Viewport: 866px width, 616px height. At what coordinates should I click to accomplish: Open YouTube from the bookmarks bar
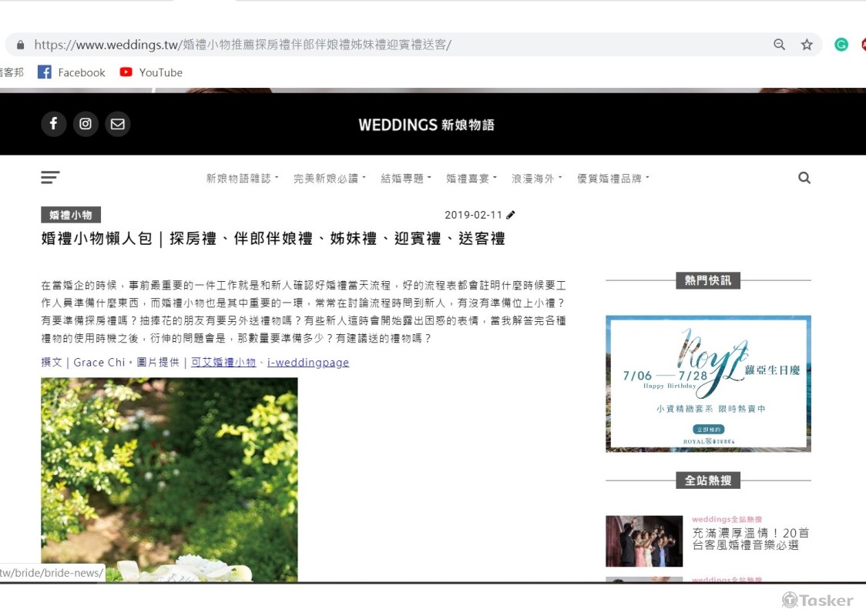click(x=150, y=72)
